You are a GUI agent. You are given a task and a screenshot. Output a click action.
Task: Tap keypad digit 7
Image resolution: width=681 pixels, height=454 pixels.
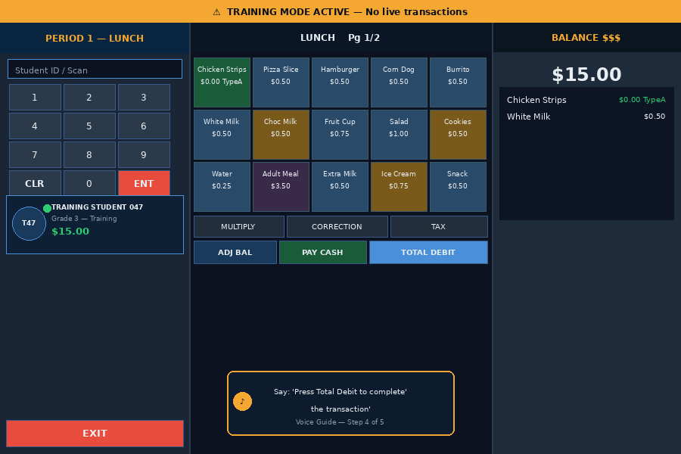35,154
